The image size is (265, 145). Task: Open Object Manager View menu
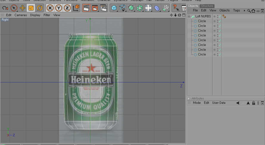click(x=213, y=10)
